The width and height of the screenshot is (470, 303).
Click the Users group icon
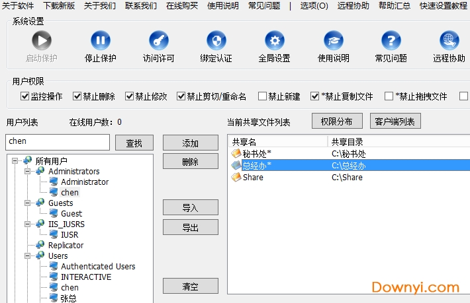pyautogui.click(x=40, y=255)
